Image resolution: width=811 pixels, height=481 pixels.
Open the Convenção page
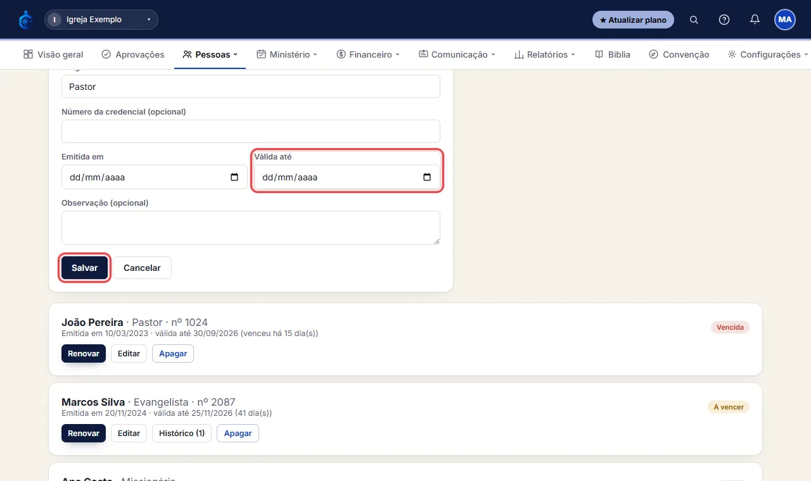(679, 54)
